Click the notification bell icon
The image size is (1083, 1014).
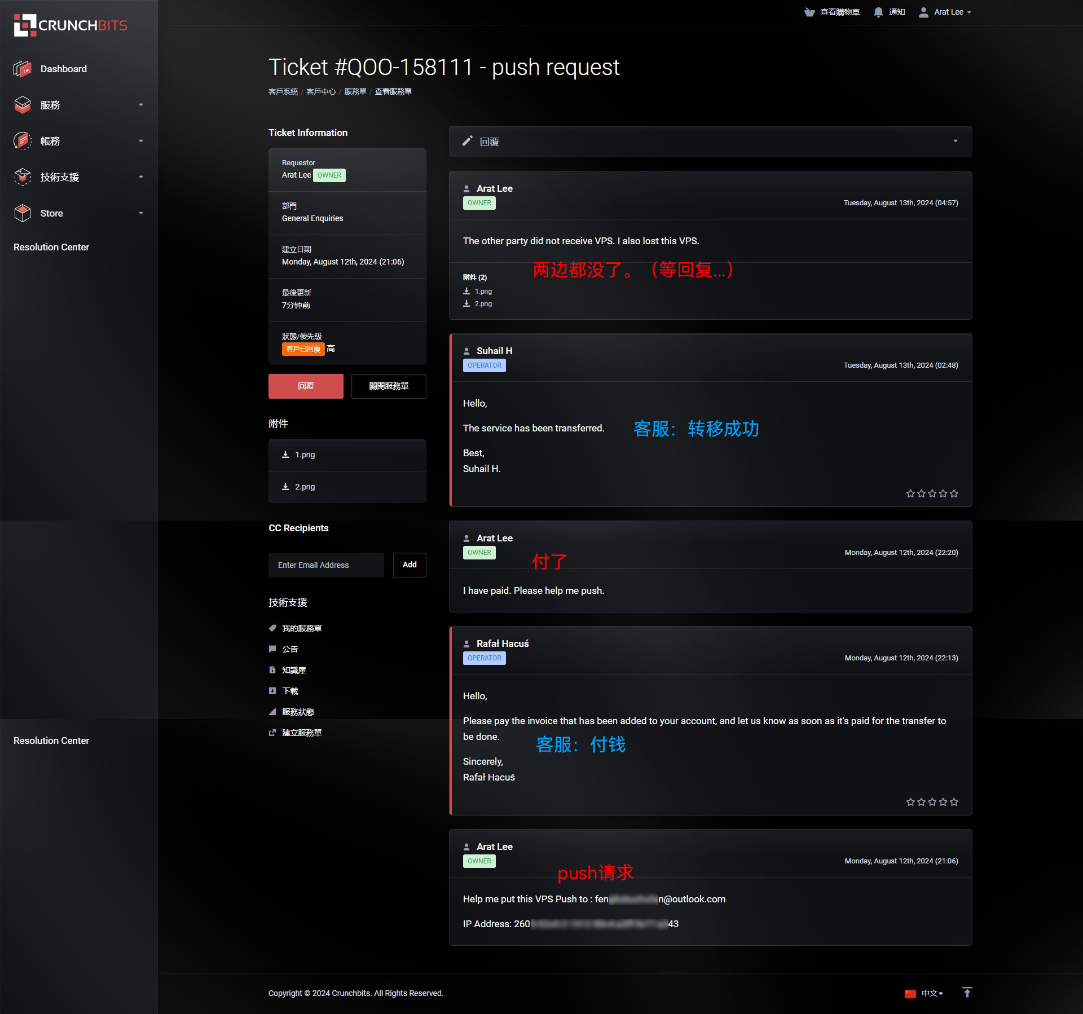coord(878,12)
